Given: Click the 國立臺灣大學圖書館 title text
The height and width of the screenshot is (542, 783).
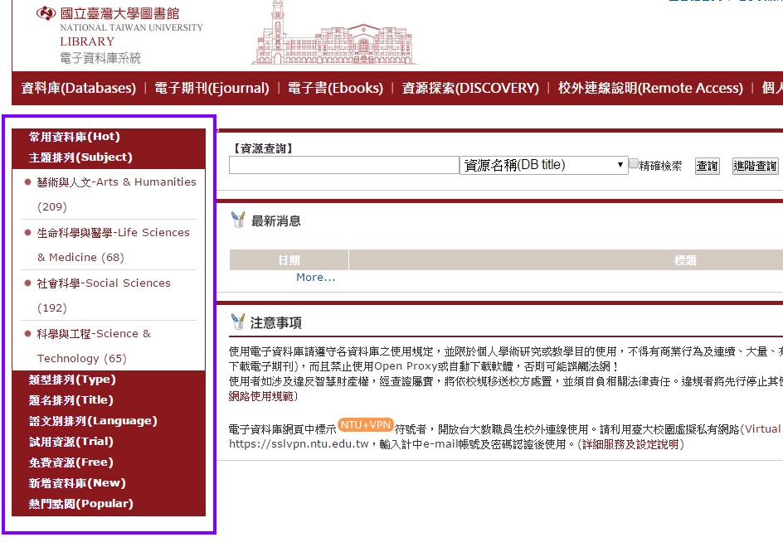Looking at the screenshot, I should [x=119, y=13].
